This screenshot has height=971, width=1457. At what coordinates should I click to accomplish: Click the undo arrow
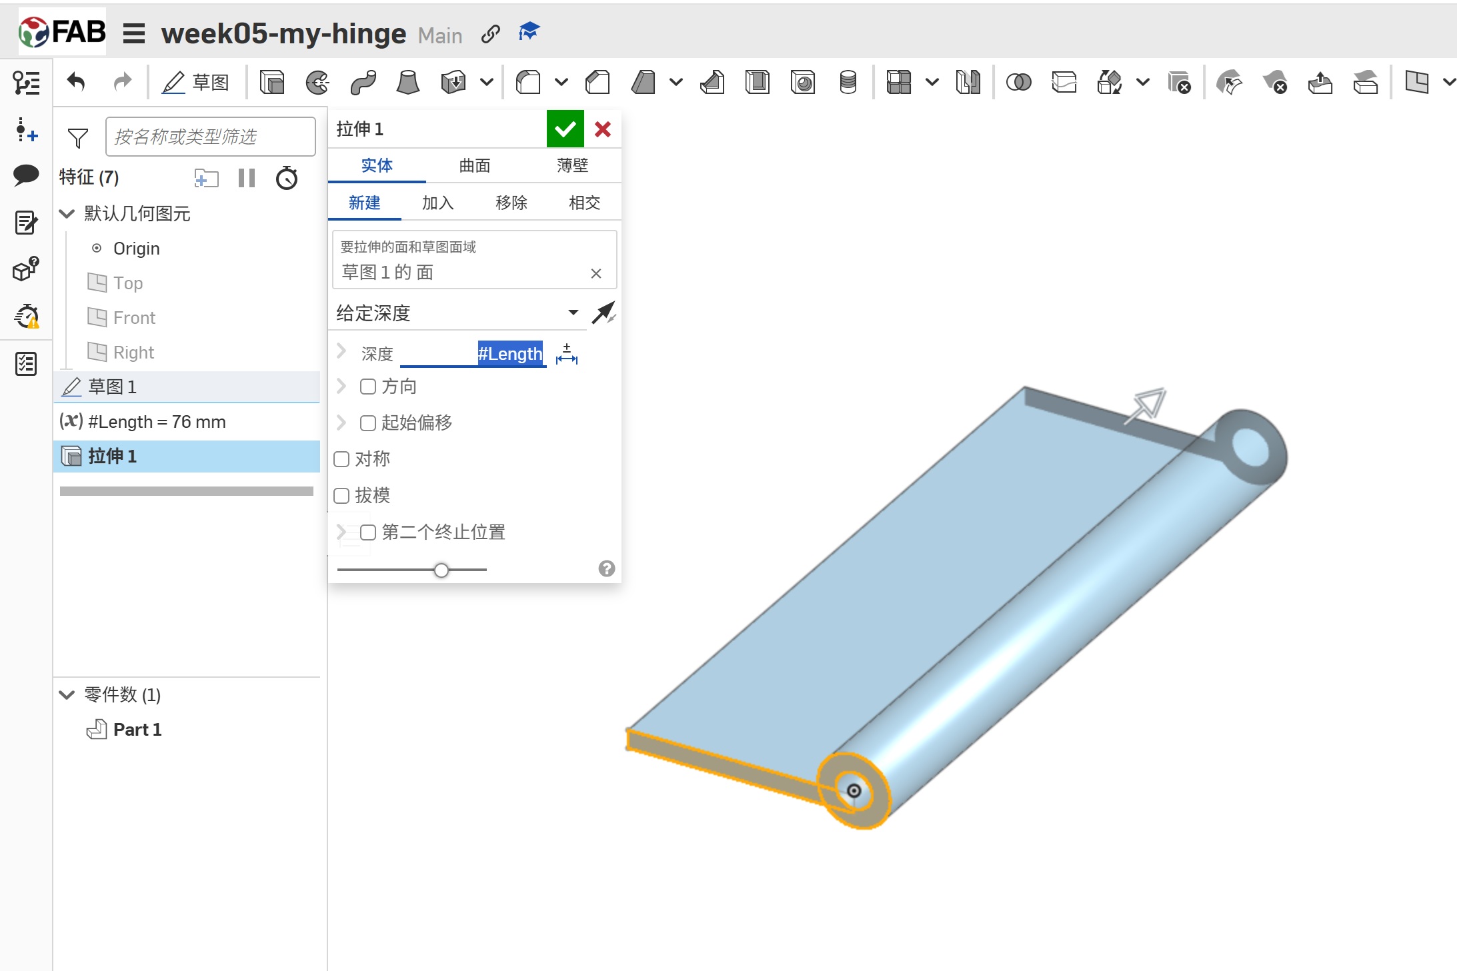(x=77, y=83)
